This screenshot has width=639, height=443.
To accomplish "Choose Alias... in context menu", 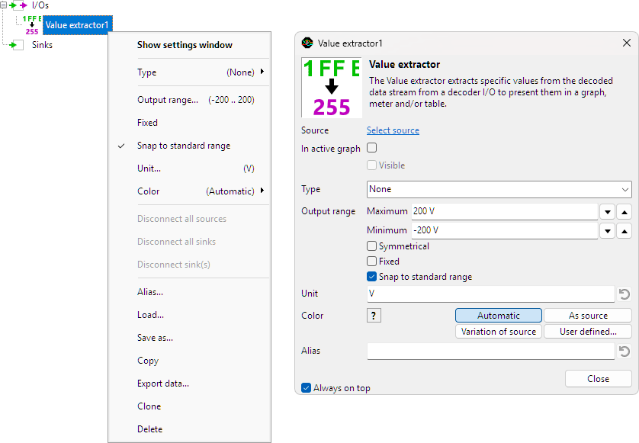I will [x=189, y=292].
